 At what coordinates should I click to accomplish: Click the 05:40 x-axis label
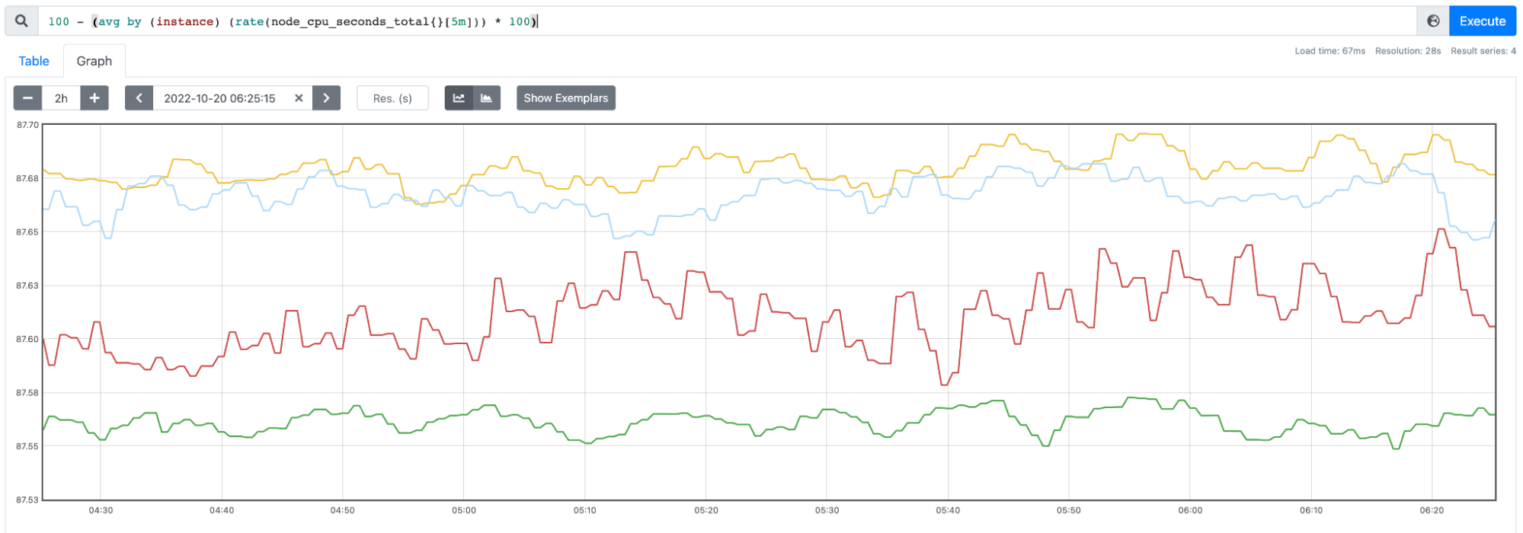point(948,510)
